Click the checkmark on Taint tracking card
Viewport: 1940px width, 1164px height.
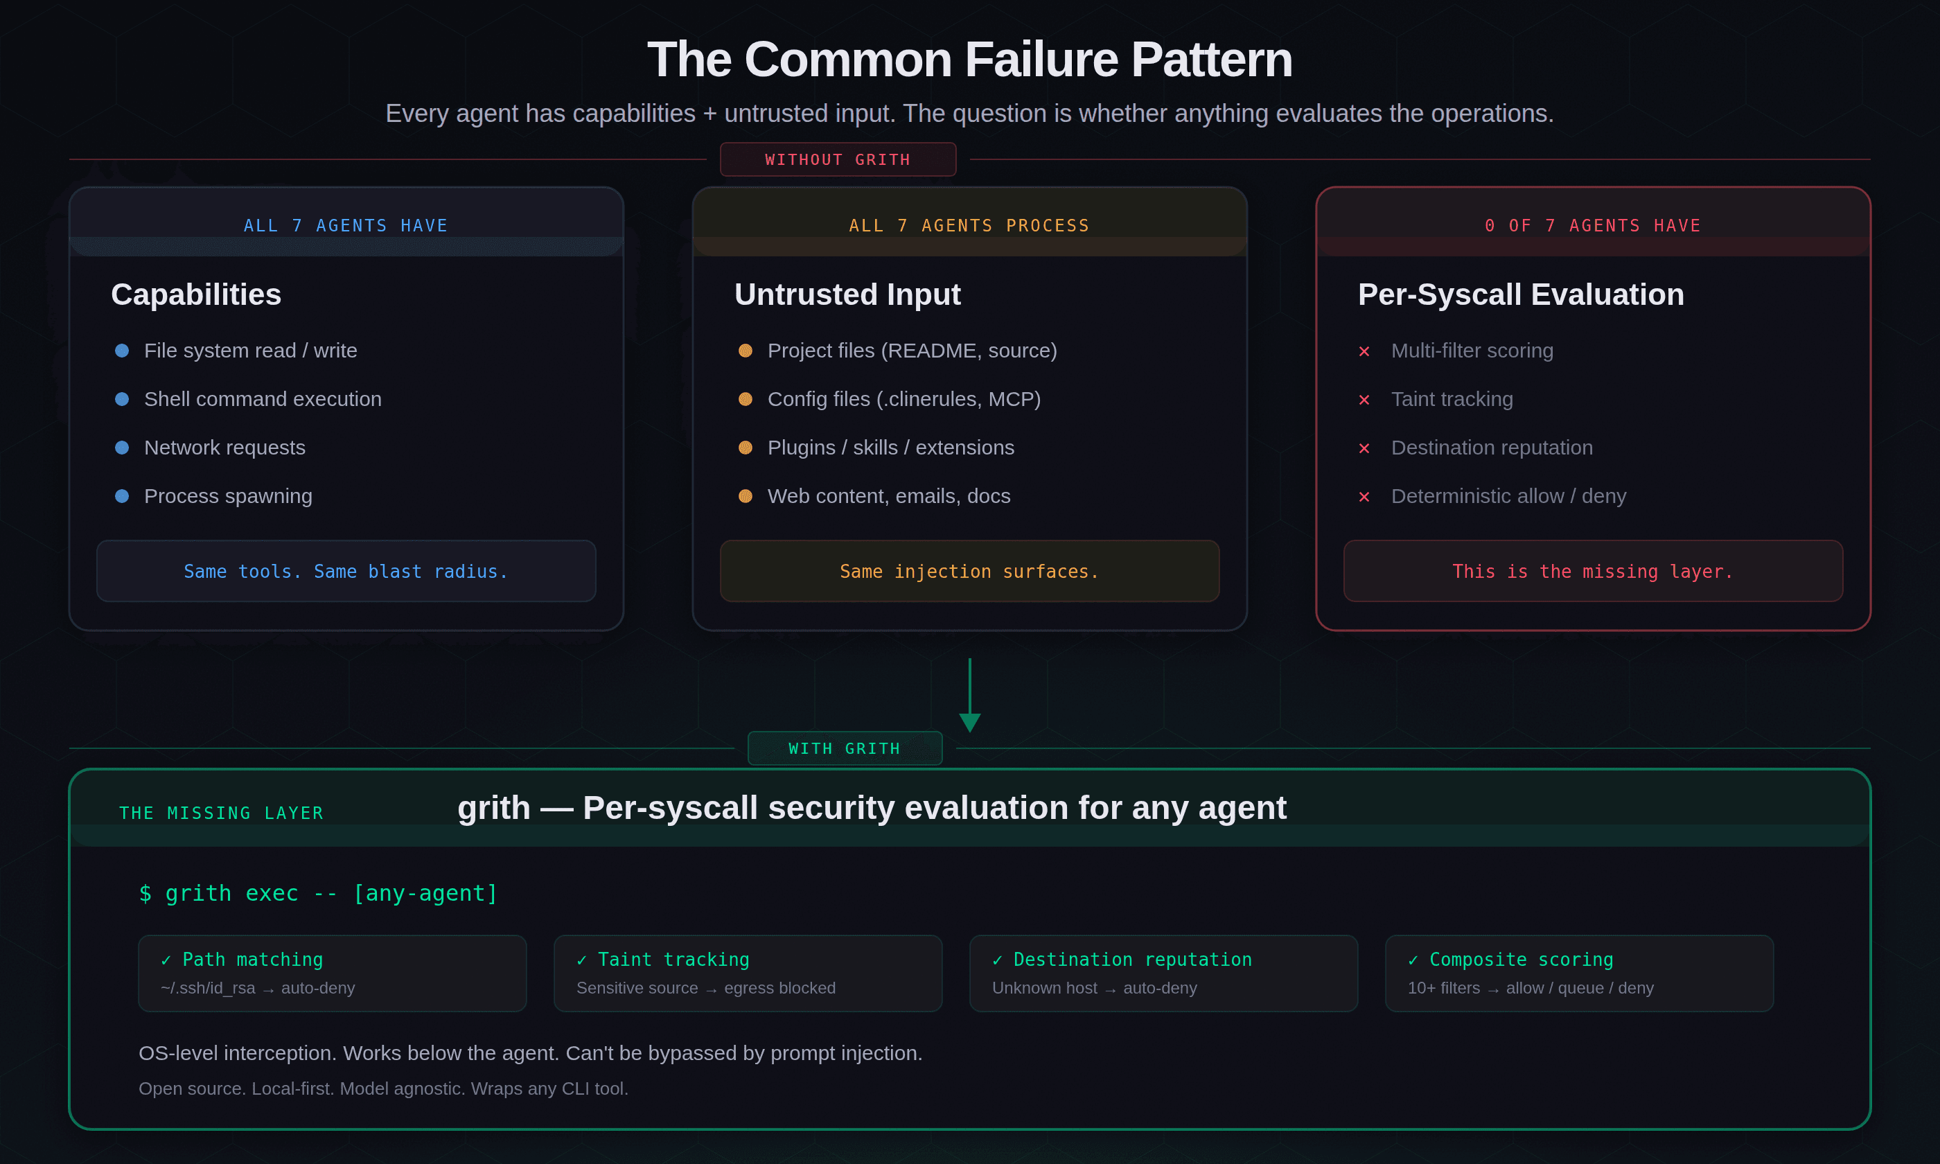point(581,960)
